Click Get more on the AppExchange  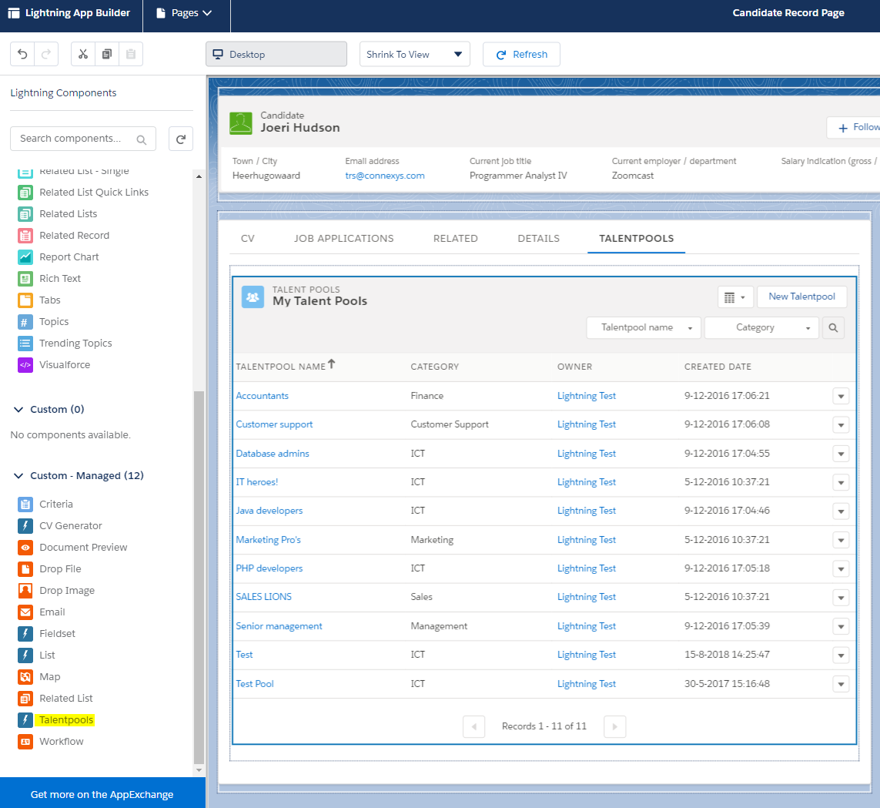(102, 795)
